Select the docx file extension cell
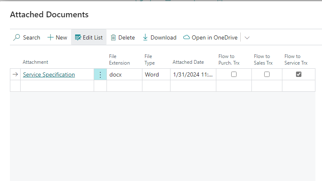 124,74
